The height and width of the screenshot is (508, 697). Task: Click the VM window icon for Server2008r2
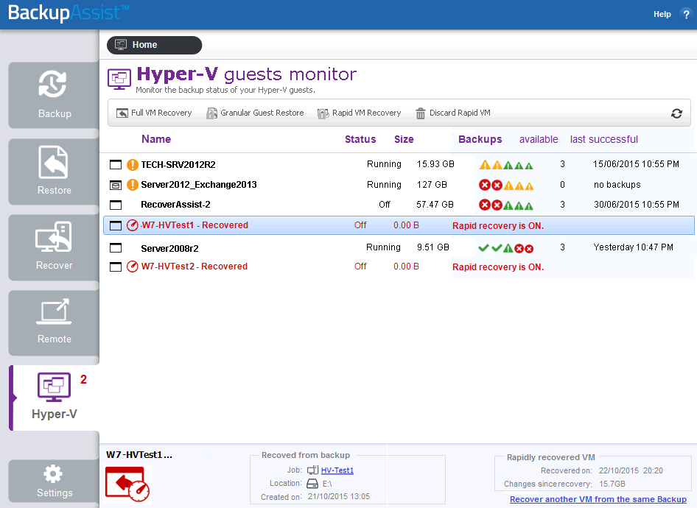[x=116, y=248]
